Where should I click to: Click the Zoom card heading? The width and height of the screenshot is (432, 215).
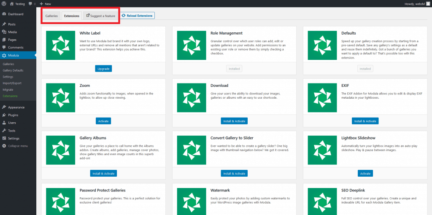tap(85, 86)
